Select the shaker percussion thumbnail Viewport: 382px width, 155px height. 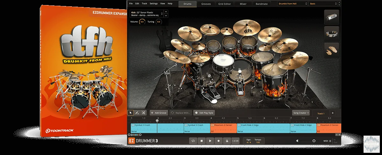coord(331,17)
